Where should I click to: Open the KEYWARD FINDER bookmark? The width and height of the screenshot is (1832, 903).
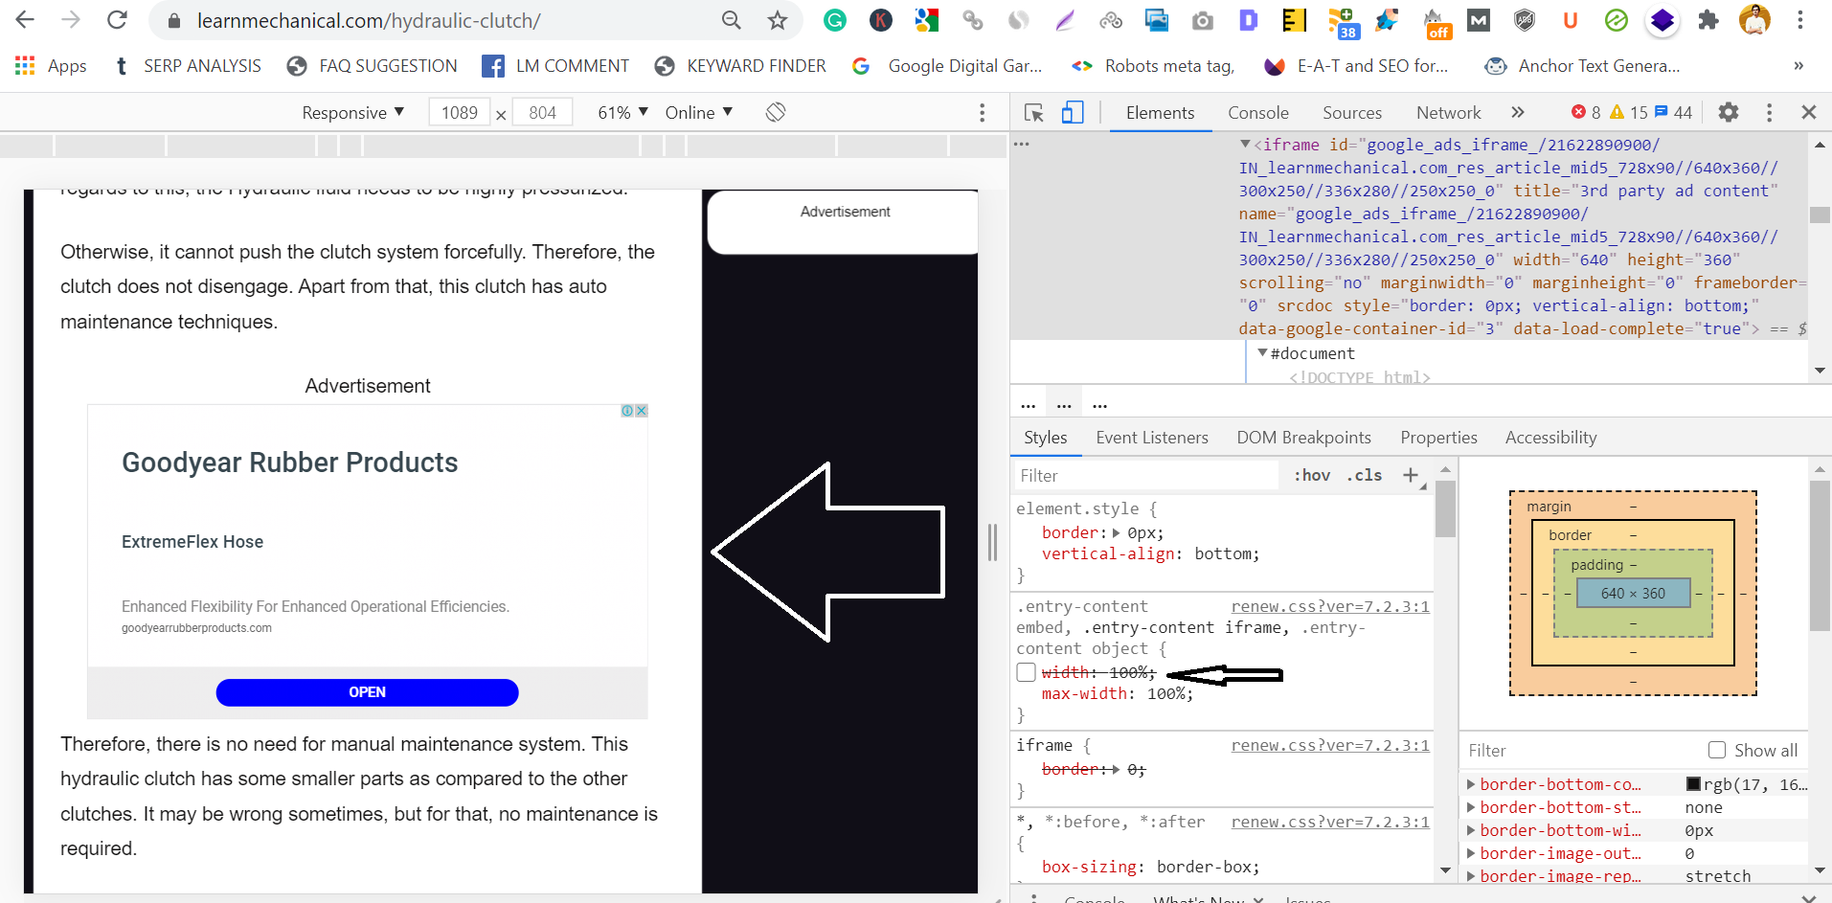(x=740, y=66)
